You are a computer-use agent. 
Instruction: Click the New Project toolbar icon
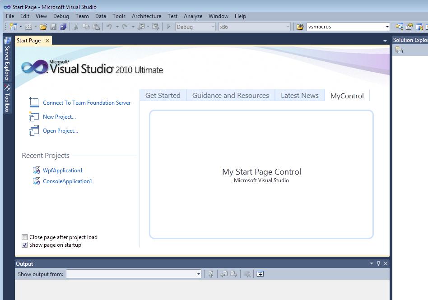click(x=13, y=27)
